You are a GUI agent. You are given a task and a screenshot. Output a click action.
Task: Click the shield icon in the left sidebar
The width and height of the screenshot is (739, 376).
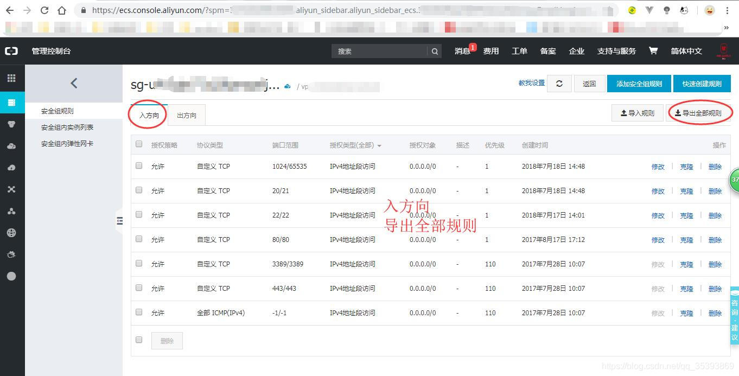click(x=11, y=124)
